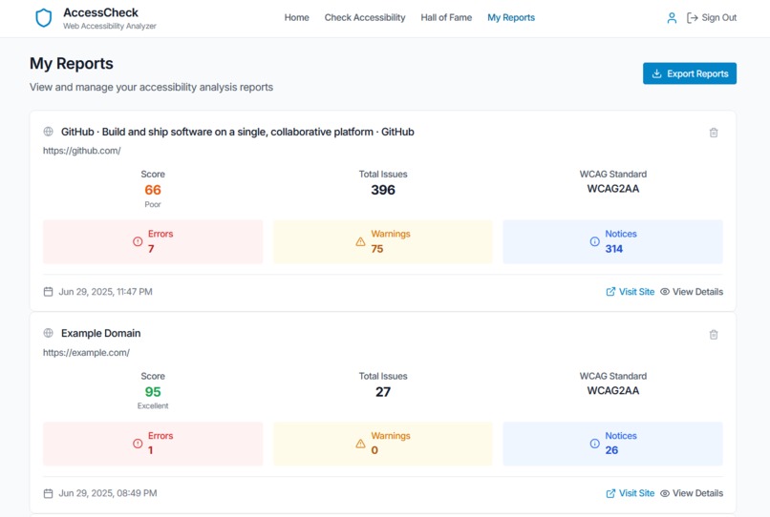Click the external link icon for GitHub Visit Site
Screen dimensions: 770x517
[x=610, y=292]
